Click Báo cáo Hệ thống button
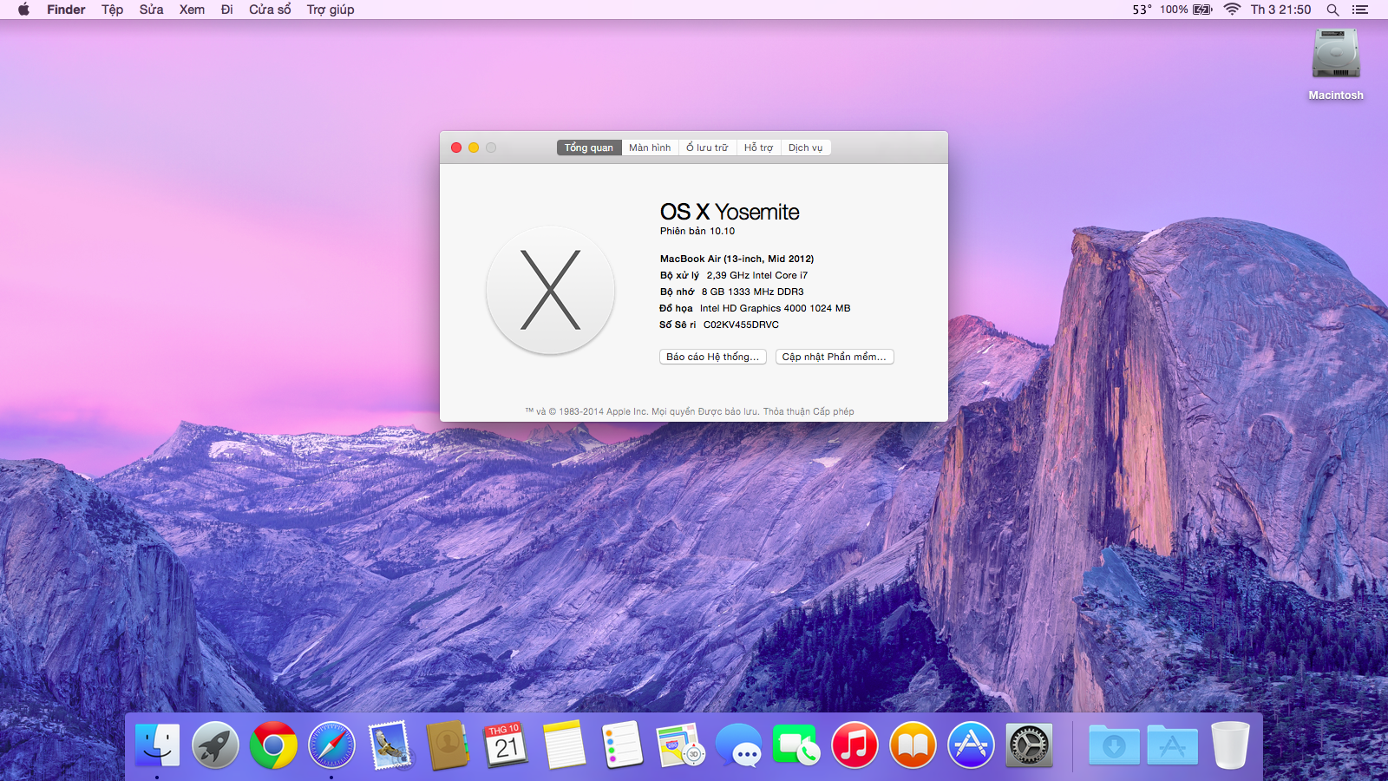1388x781 pixels. (713, 357)
